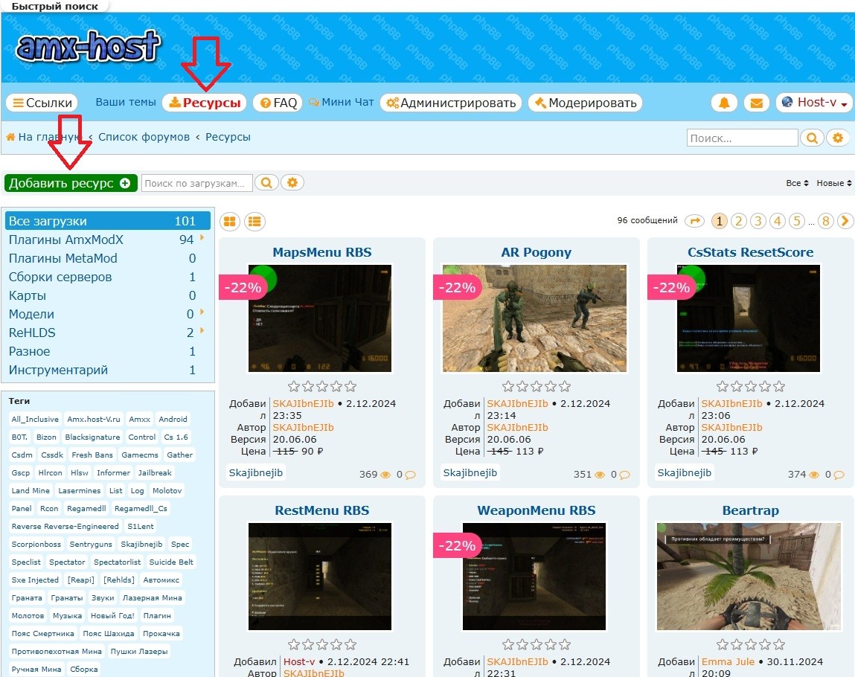Select Плагины AmxModX category
Viewport: 855px width, 677px height.
(66, 240)
